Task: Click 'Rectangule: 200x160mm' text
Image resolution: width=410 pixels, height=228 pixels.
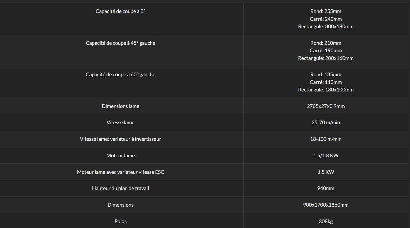Action: (326, 58)
